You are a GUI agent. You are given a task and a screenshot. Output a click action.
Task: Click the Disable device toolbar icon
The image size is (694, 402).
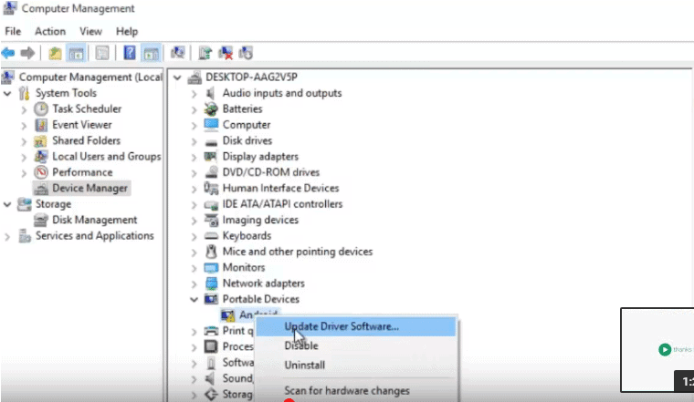click(x=246, y=53)
